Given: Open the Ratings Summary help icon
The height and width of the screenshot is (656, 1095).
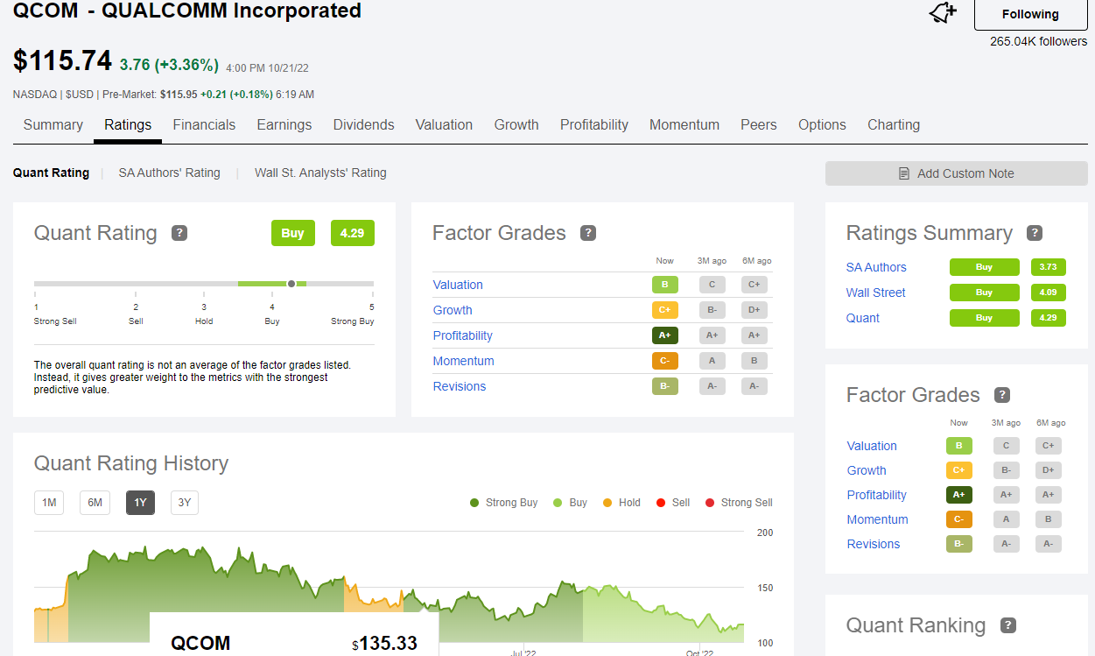Looking at the screenshot, I should pyautogui.click(x=1035, y=233).
